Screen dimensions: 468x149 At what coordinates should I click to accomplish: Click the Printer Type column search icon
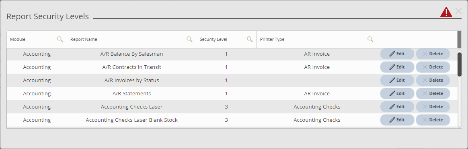tap(370, 39)
